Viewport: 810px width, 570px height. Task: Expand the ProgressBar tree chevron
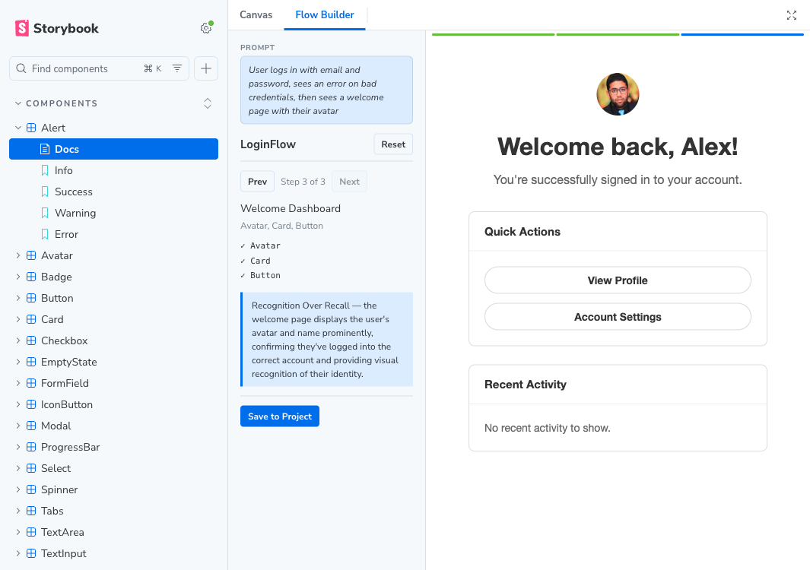(x=18, y=447)
